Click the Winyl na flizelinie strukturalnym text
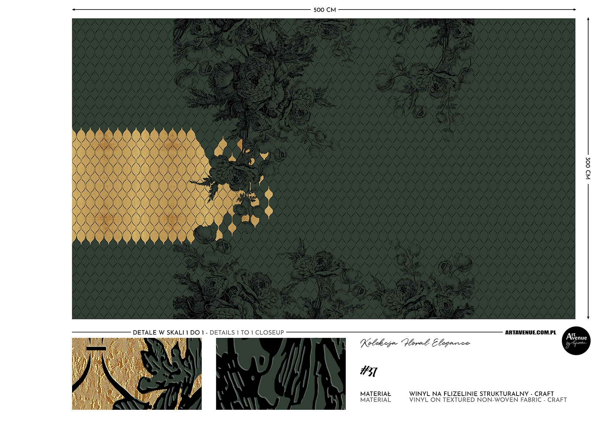This screenshot has width=605, height=427. click(481, 394)
